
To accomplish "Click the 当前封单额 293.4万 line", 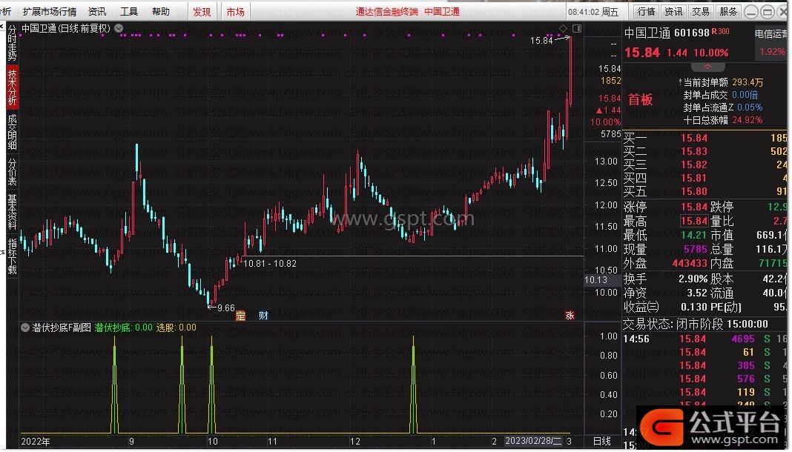I will [723, 82].
